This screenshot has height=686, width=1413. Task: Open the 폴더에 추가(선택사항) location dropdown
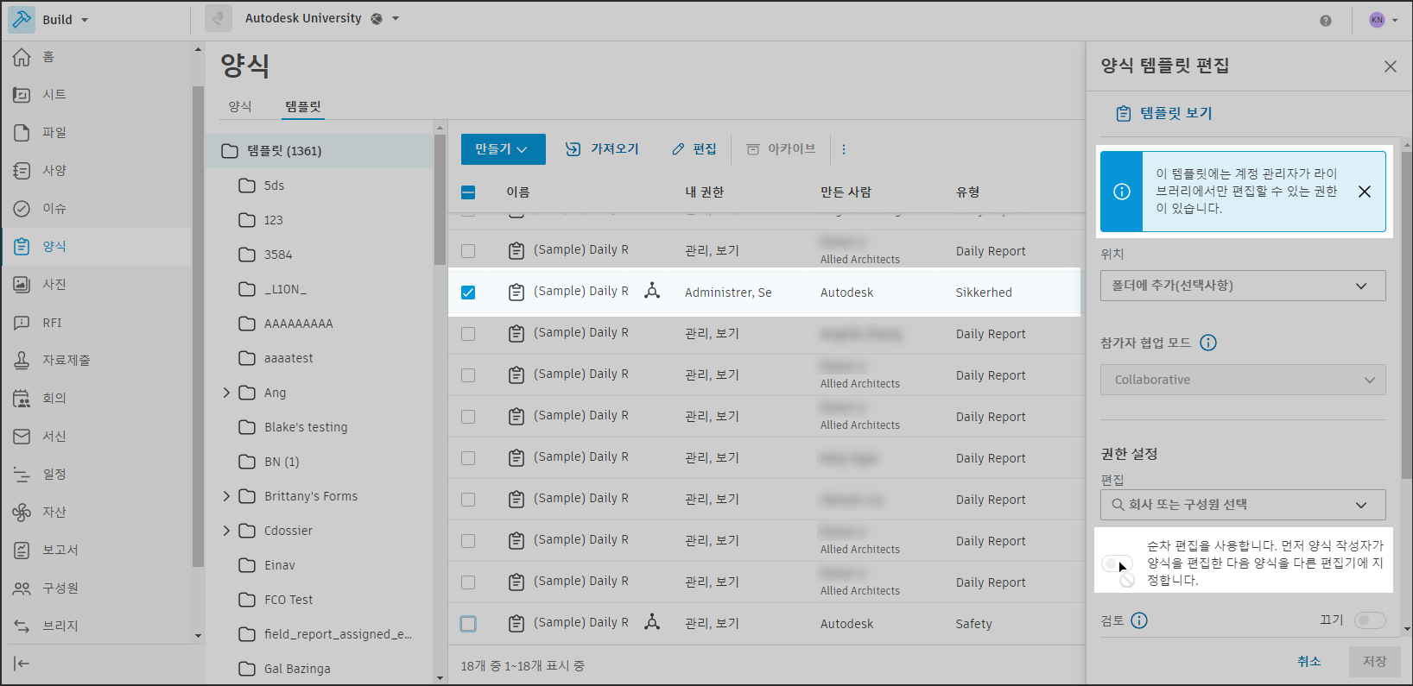(1243, 286)
